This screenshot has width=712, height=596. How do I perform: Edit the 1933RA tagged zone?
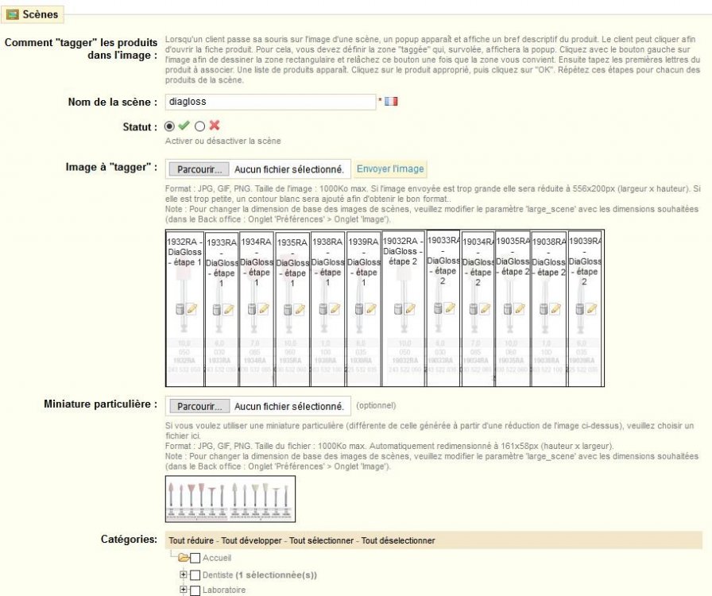click(x=228, y=310)
